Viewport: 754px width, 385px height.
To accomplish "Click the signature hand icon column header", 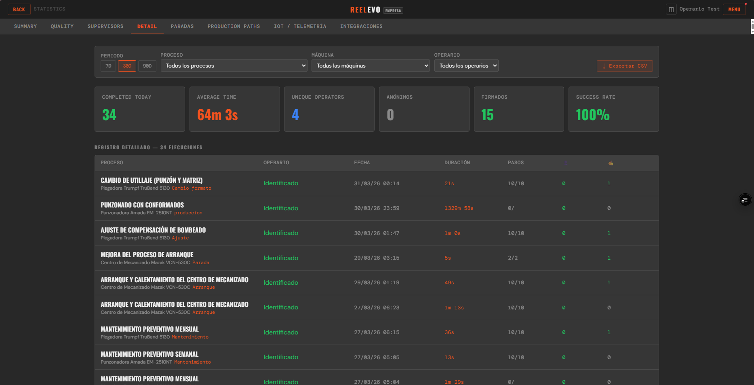I will tap(611, 163).
